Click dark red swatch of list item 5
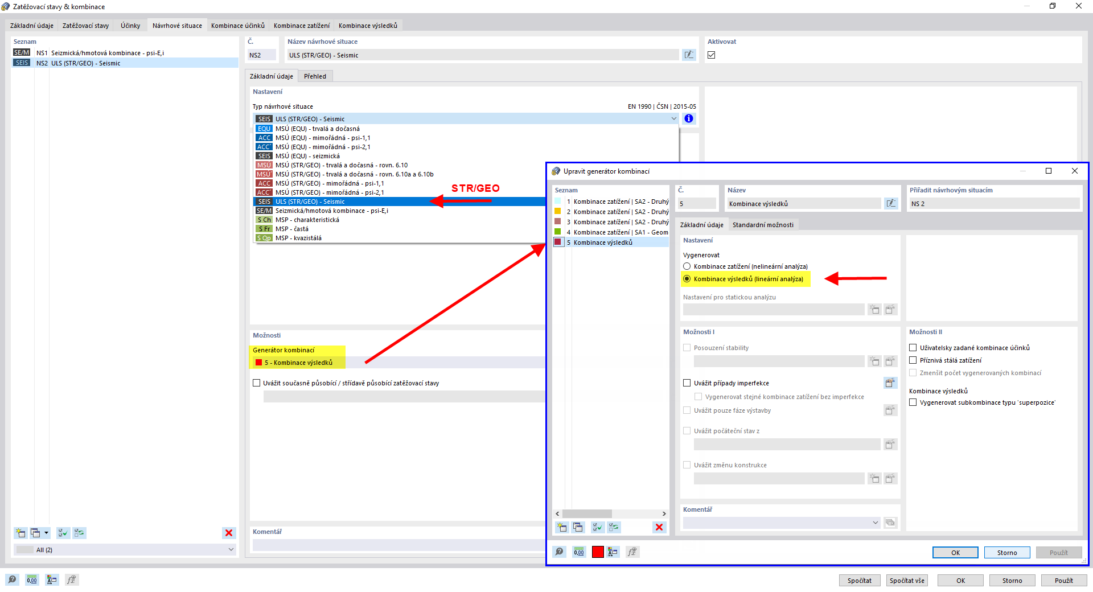 click(x=558, y=242)
